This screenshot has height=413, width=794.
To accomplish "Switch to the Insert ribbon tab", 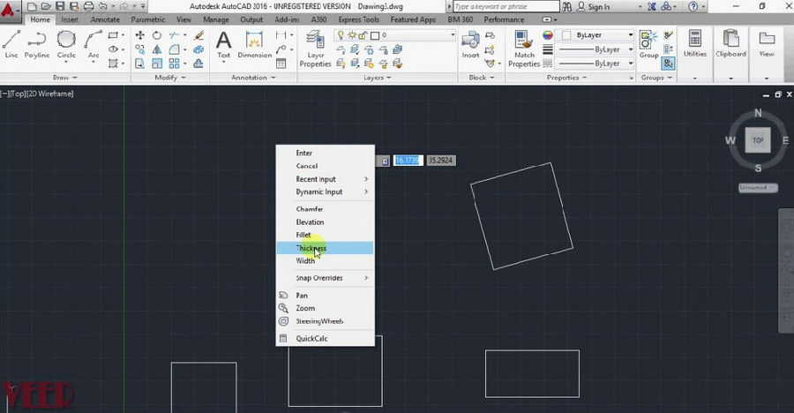I will point(70,19).
